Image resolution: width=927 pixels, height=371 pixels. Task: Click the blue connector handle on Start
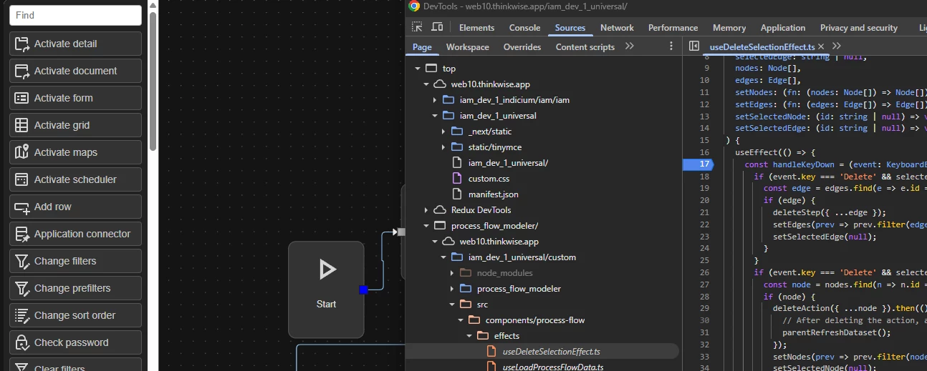pos(363,290)
